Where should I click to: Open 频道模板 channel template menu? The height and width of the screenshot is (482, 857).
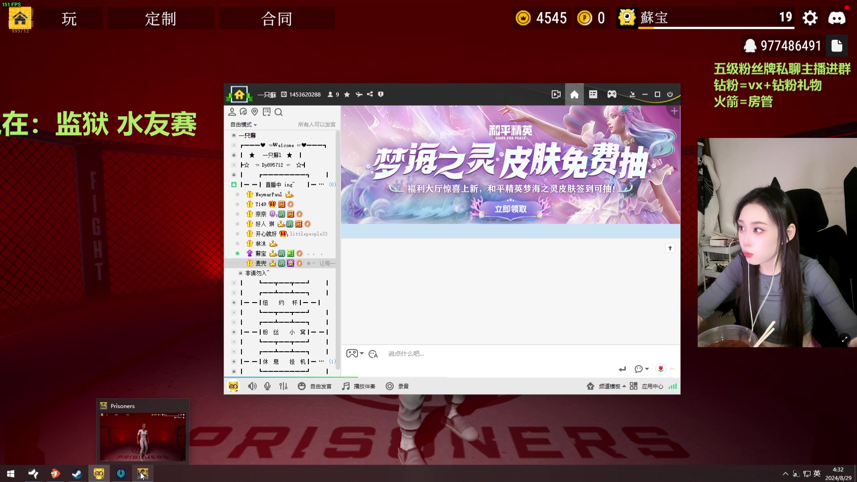click(606, 386)
